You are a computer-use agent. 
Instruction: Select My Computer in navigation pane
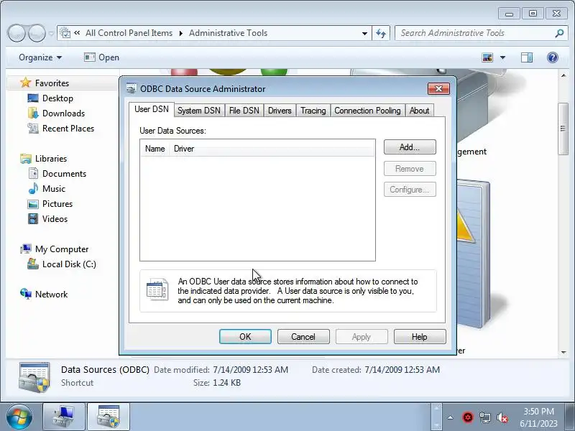click(x=62, y=249)
